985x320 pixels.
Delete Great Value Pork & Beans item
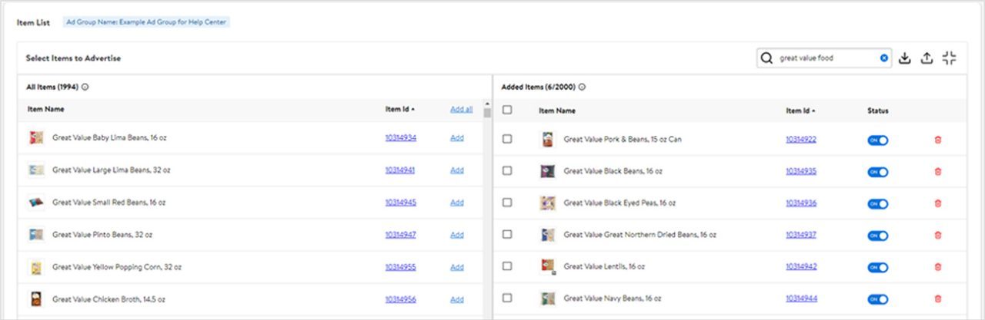click(x=937, y=140)
